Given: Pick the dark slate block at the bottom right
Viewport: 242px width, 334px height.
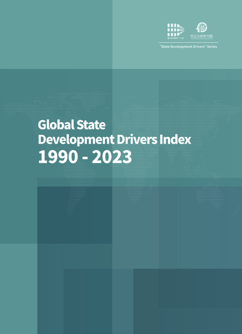Looking at the screenshot, I should [x=187, y=301].
